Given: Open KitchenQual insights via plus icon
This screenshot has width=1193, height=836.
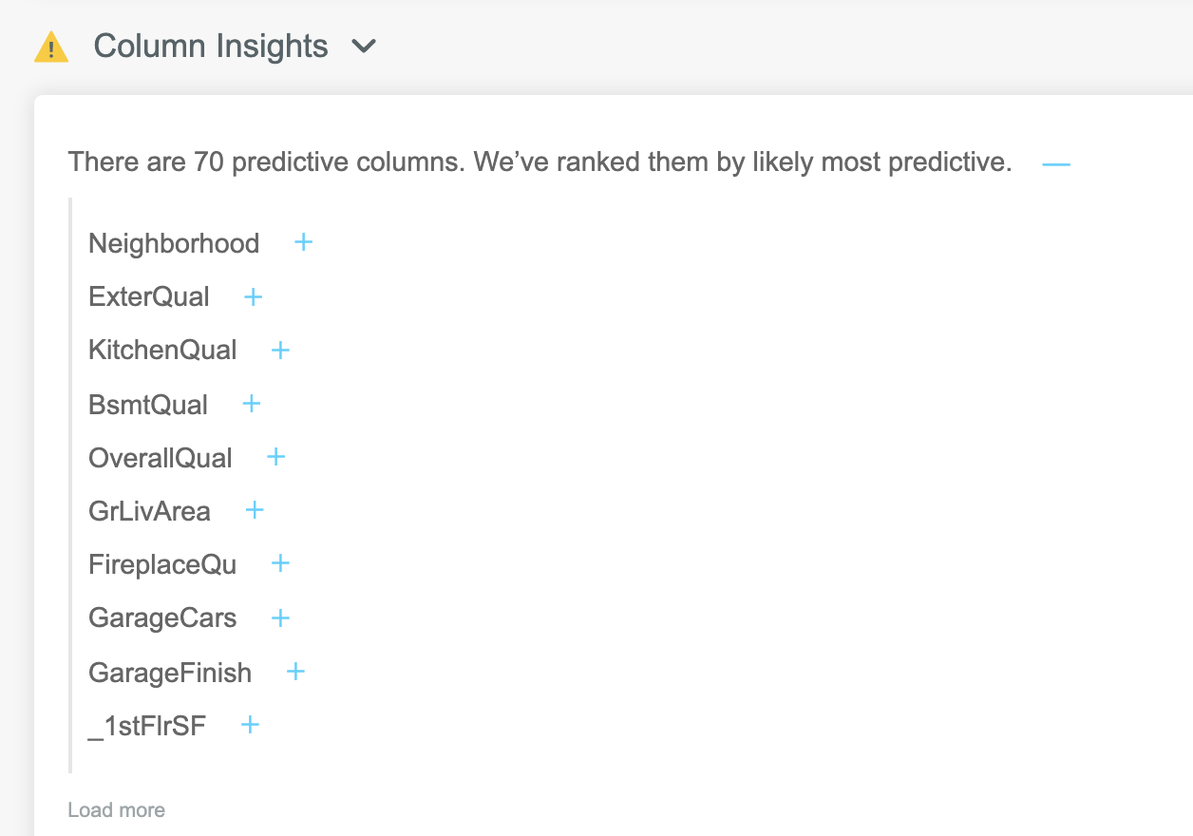Looking at the screenshot, I should pos(280,350).
